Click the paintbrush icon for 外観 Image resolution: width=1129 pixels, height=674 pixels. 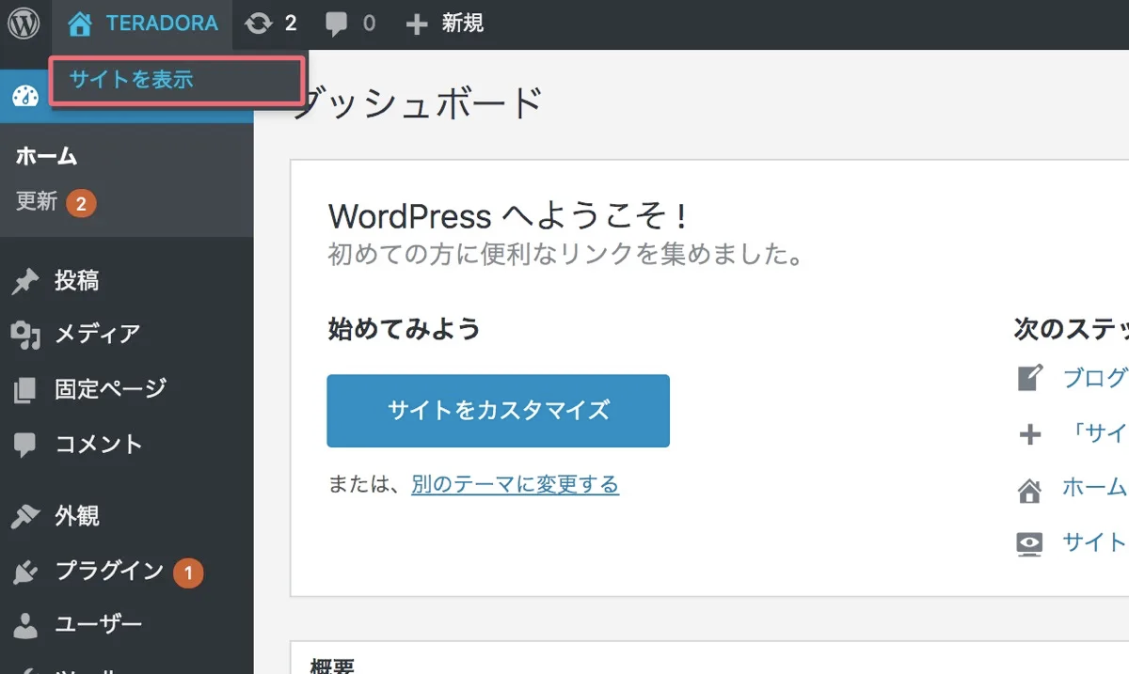click(x=25, y=517)
